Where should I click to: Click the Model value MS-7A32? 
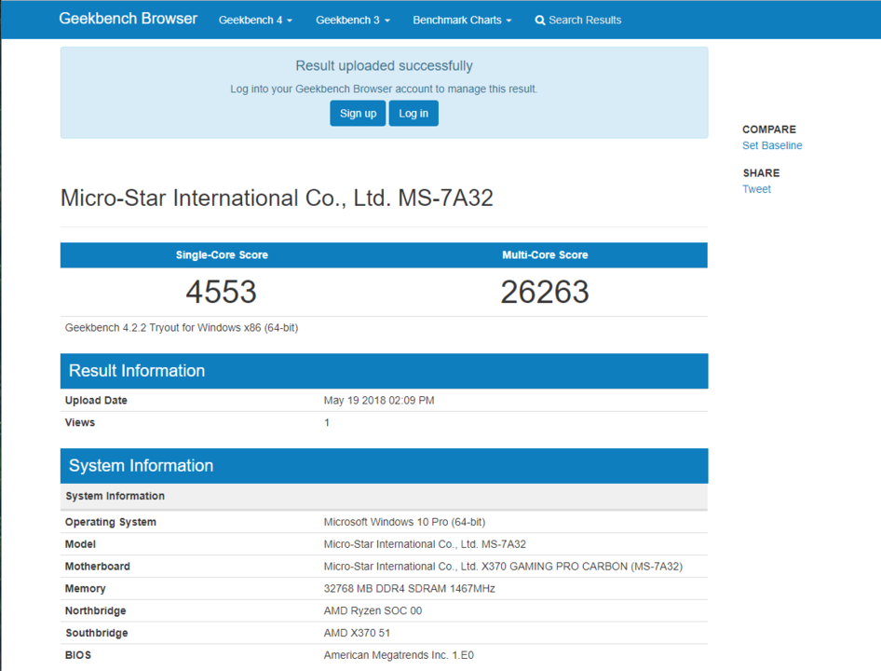point(425,544)
